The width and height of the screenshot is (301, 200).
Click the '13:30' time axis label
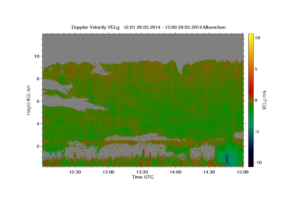(142, 172)
